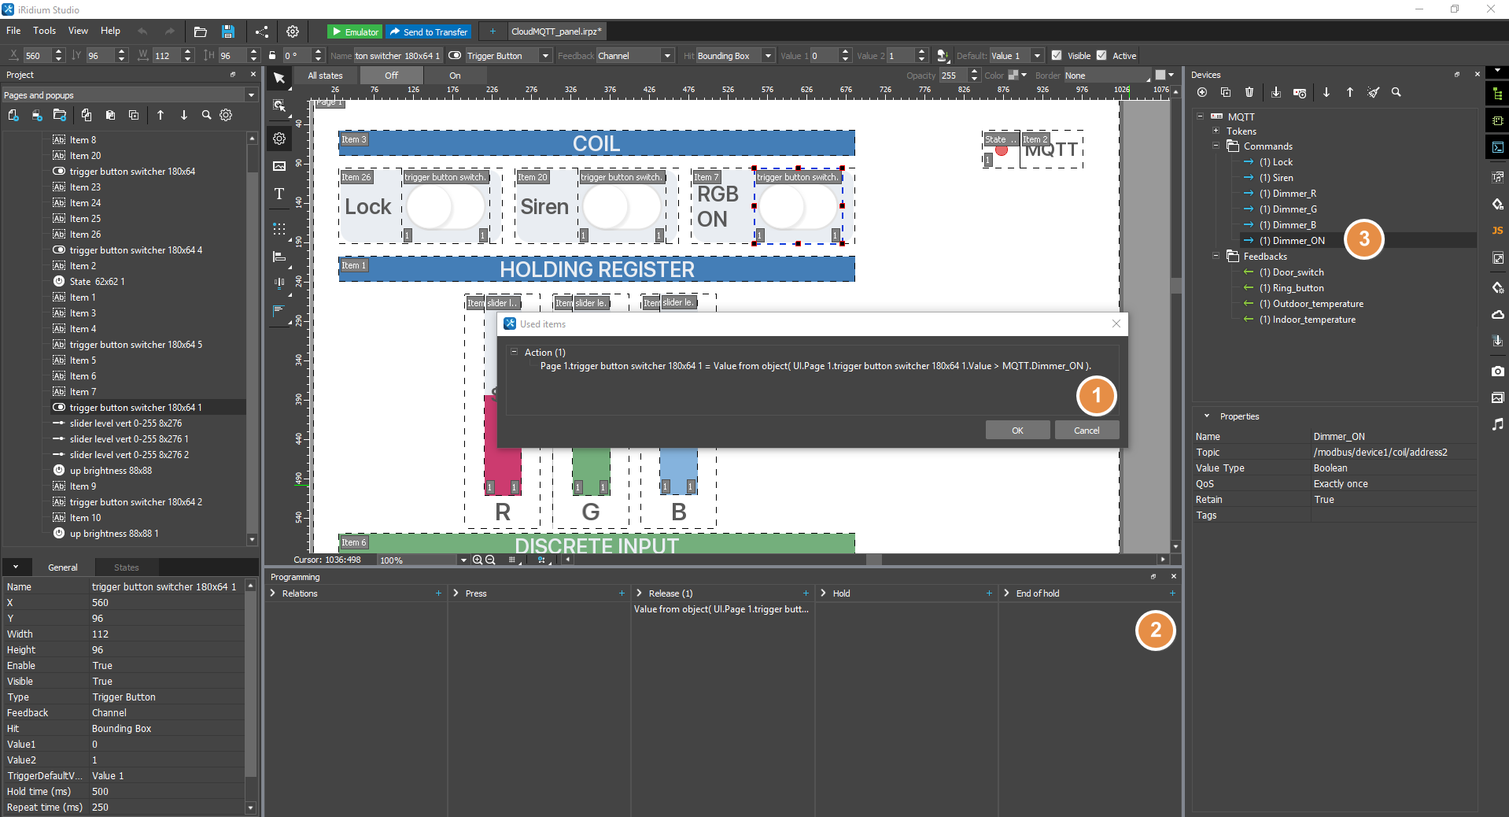Toggle the aspect ratio lock icon
1509x817 pixels.
(272, 55)
